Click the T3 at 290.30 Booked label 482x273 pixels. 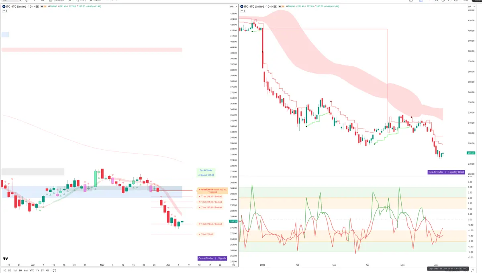(x=210, y=207)
